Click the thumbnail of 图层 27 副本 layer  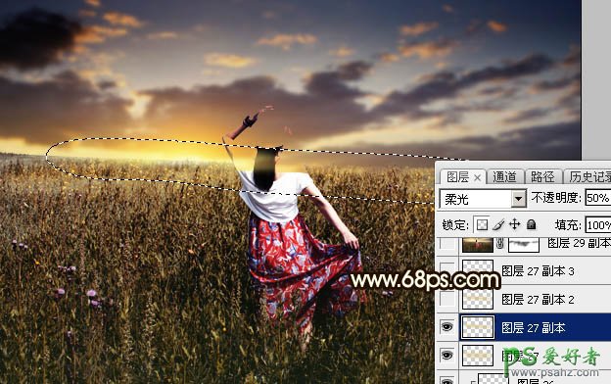[478, 327]
